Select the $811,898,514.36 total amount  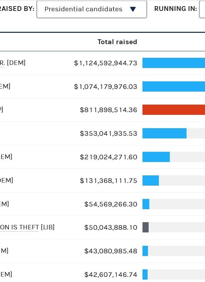pos(108,110)
